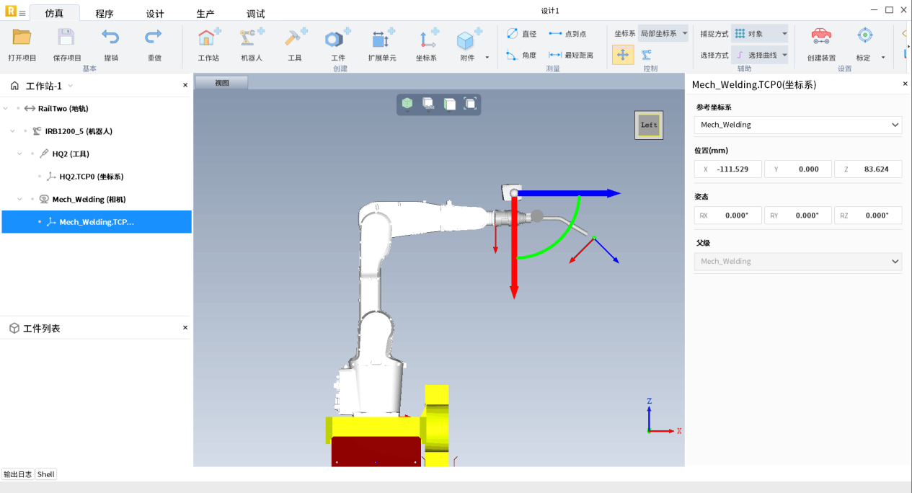912x493 pixels.
Task: Click the Save Project floppy disk icon
Action: [66, 37]
